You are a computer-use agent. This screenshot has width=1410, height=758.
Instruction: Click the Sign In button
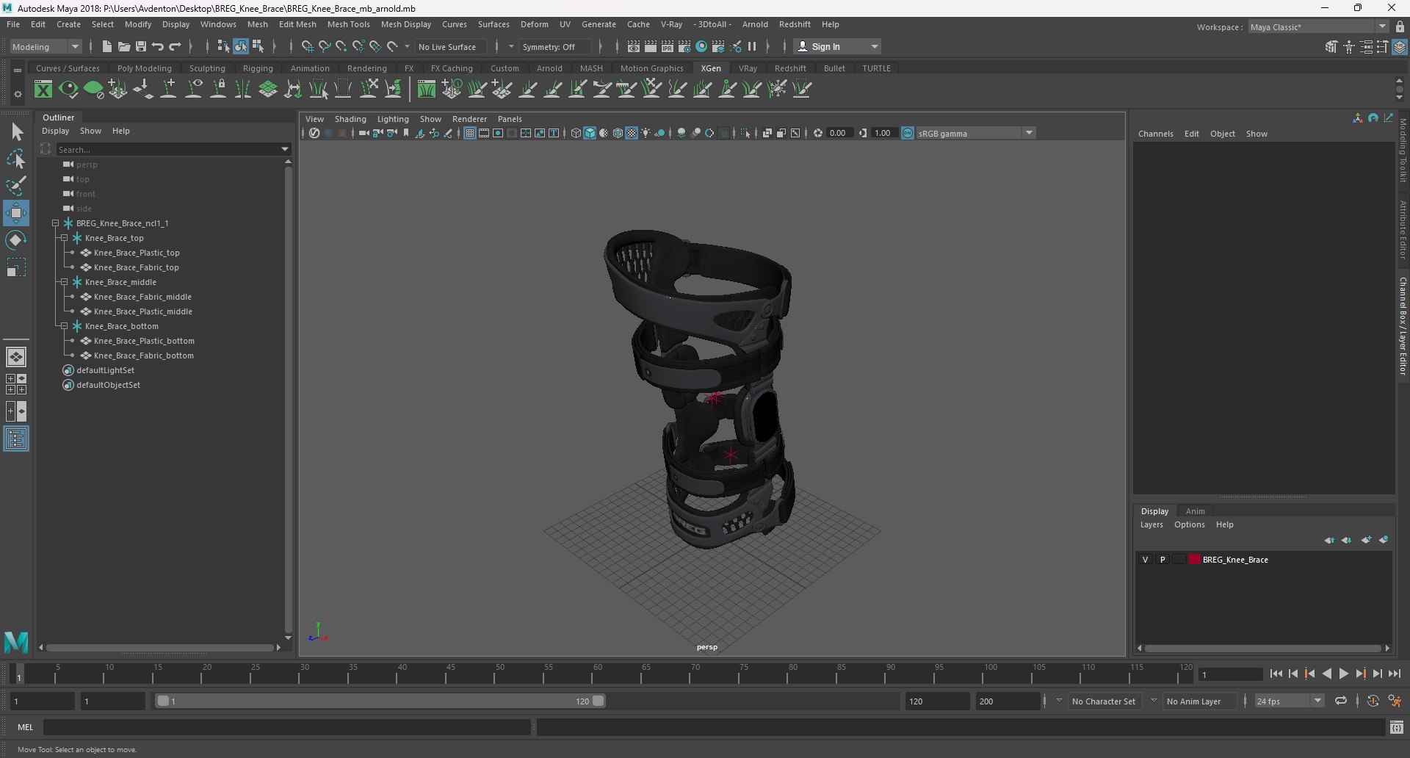(x=837, y=46)
